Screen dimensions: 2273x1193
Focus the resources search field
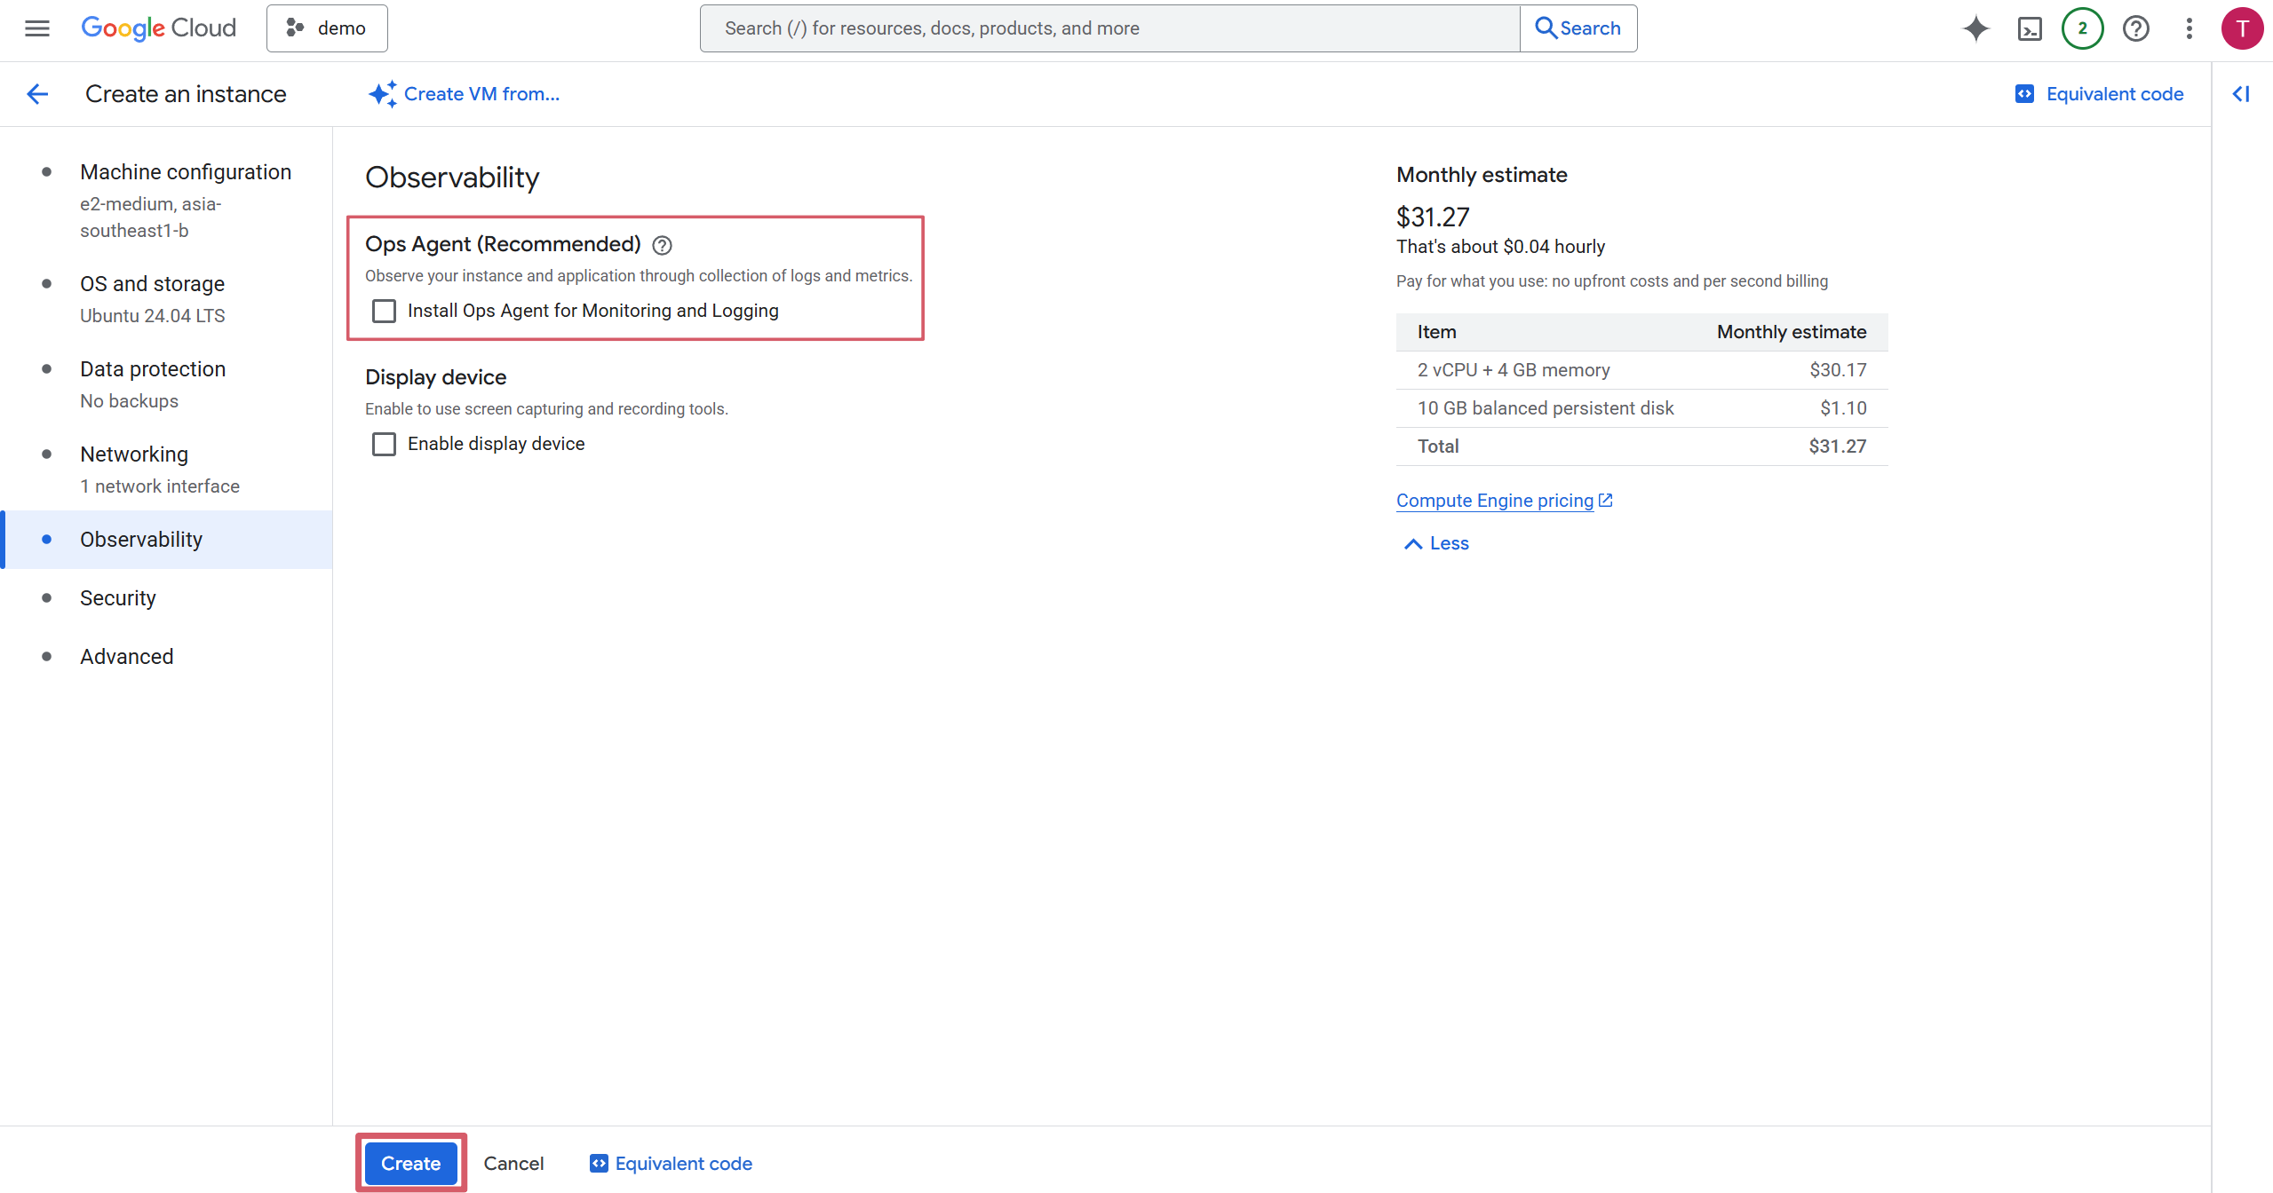1109,28
